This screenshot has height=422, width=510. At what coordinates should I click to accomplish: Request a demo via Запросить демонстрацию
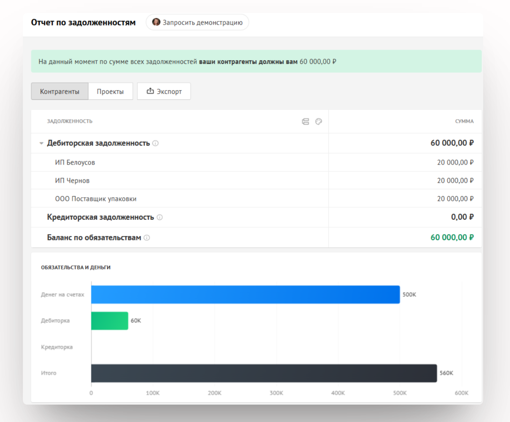[202, 23]
